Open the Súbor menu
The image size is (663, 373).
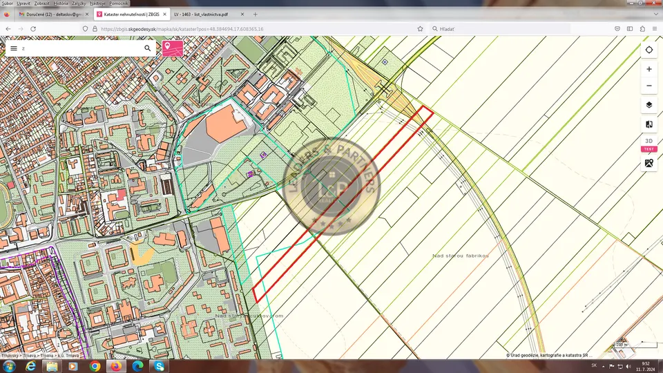(7, 3)
